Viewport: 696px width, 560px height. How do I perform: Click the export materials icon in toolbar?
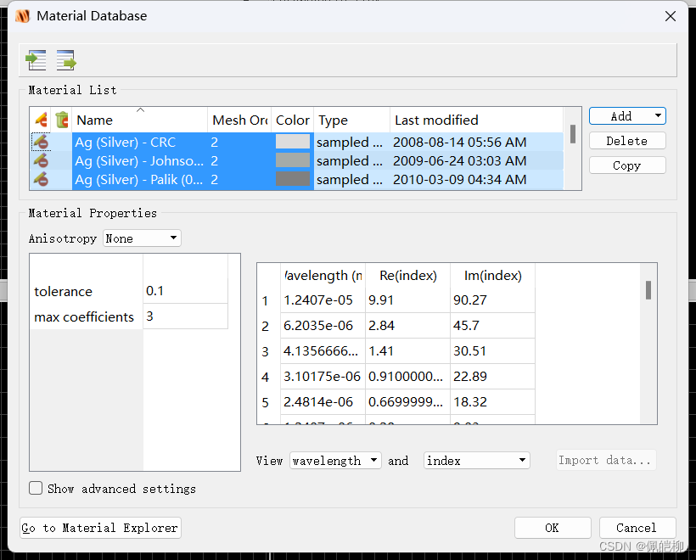[x=66, y=60]
